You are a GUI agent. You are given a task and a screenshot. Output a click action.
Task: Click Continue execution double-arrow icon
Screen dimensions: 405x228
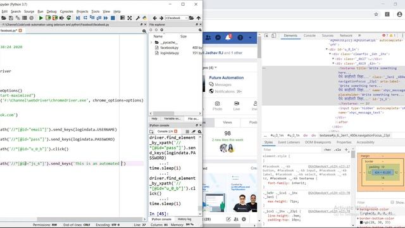click(x=106, y=18)
